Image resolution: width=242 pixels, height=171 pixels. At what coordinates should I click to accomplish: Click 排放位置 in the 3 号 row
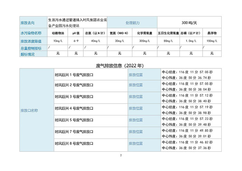click(x=136, y=97)
